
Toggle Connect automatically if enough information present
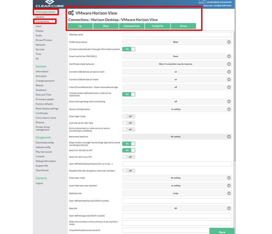(x=129, y=49)
